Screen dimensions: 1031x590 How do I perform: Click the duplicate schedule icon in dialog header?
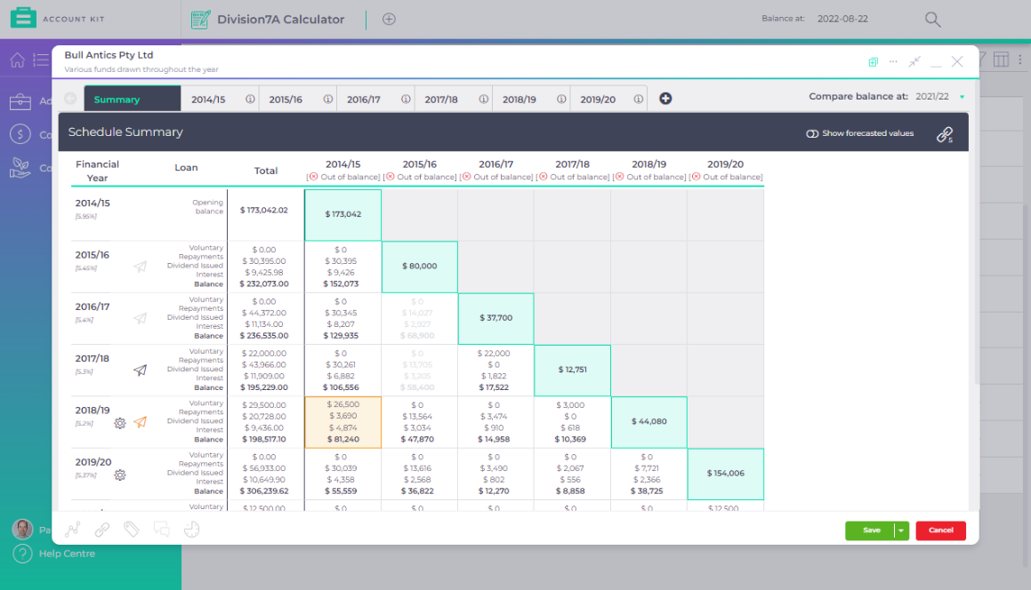point(873,62)
